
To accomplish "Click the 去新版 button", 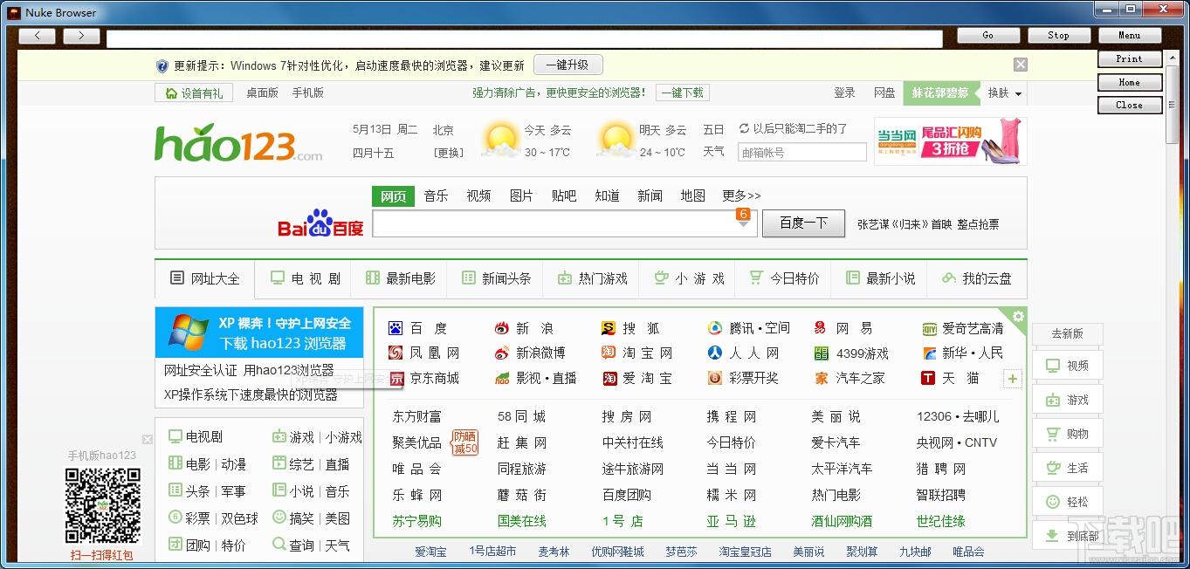I will click(1067, 333).
